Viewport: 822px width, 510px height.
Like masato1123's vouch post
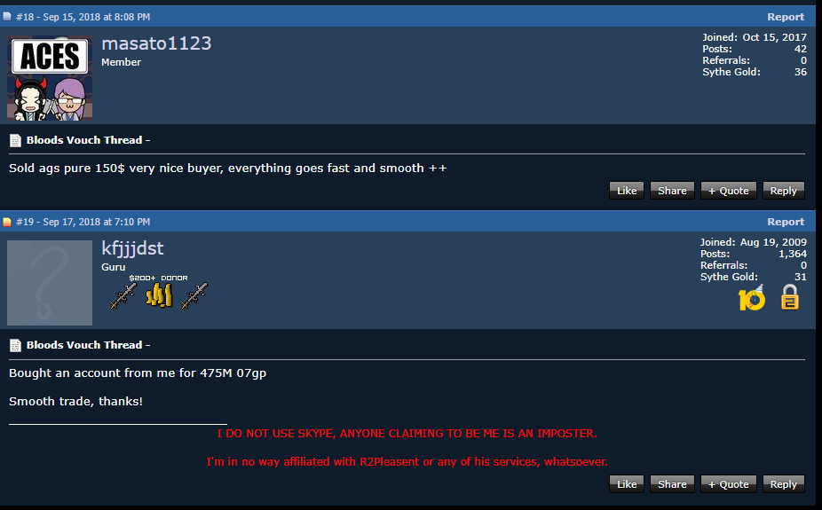pos(627,191)
